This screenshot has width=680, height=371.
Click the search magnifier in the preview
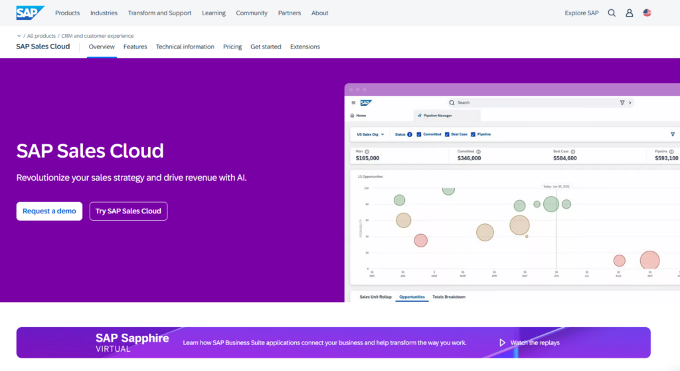click(x=452, y=103)
